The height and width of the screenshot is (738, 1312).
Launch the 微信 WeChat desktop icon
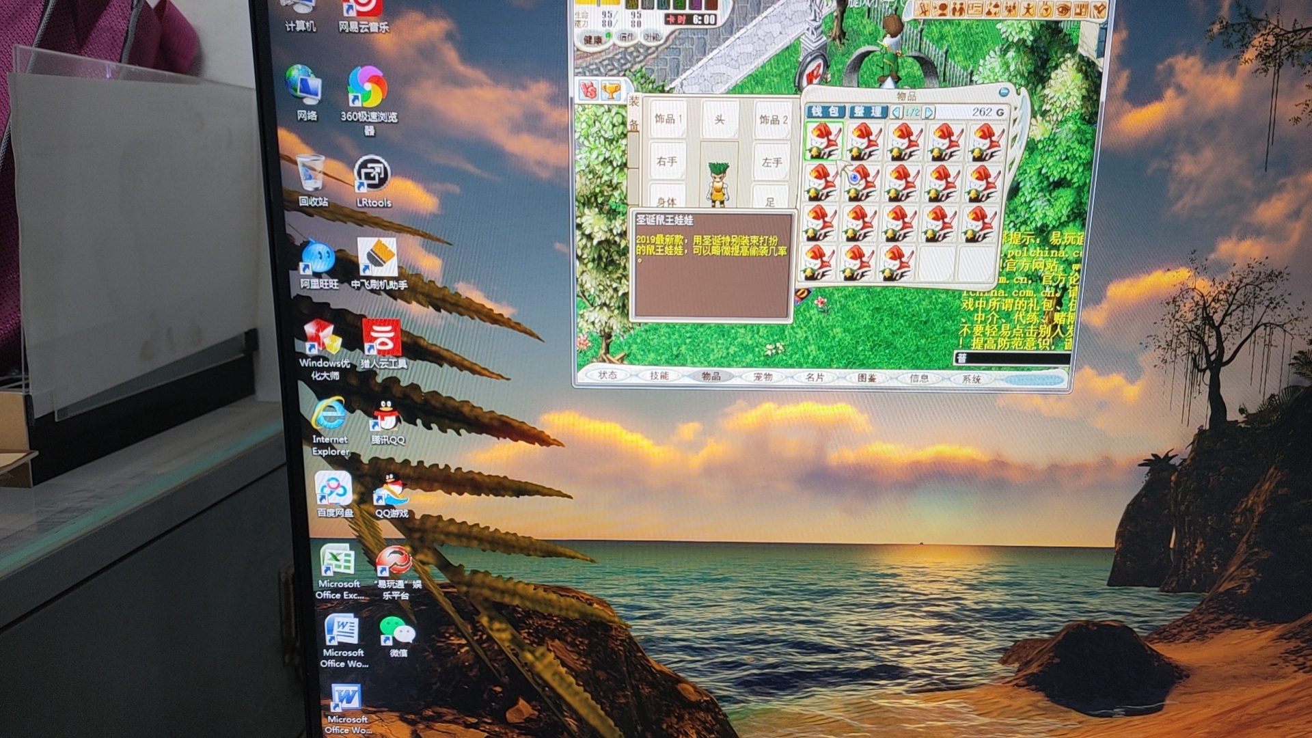[397, 636]
